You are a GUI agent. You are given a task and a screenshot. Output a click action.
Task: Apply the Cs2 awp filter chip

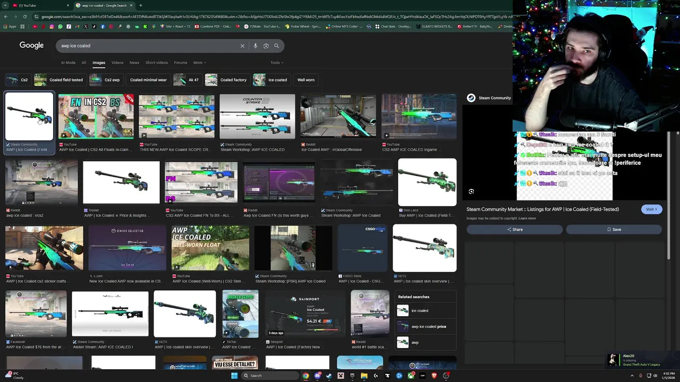tap(106, 80)
